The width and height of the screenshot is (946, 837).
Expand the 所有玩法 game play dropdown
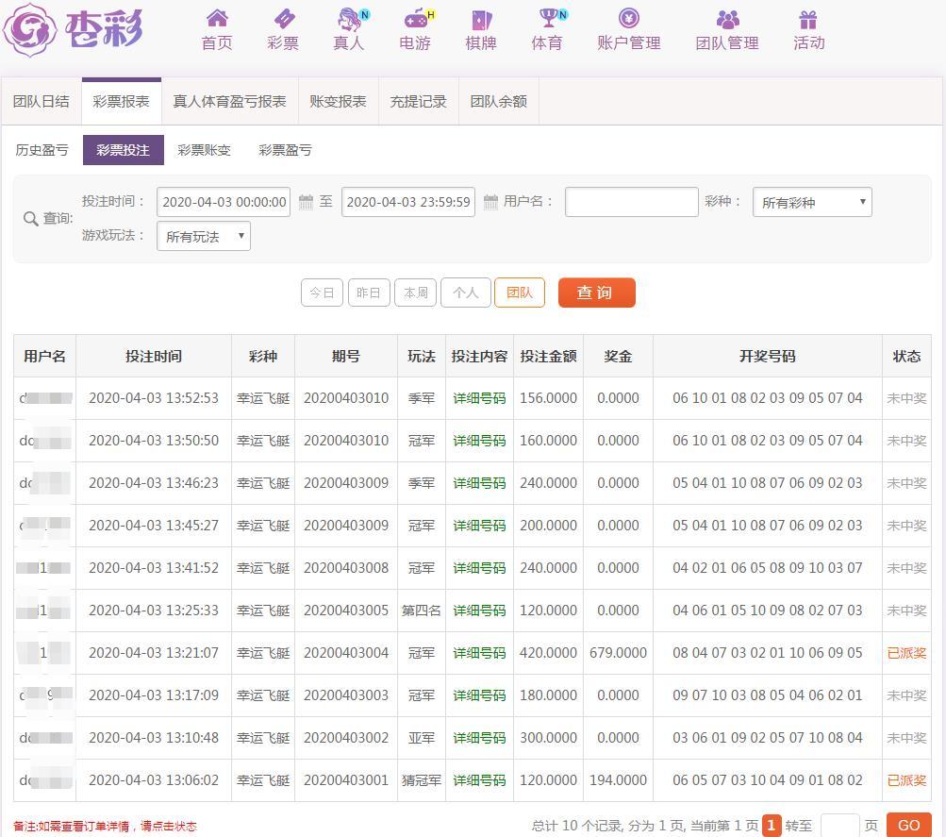[204, 236]
